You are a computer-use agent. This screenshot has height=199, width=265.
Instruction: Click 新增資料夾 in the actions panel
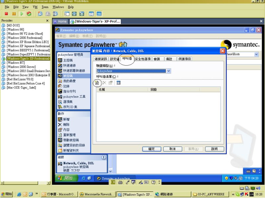(68, 151)
